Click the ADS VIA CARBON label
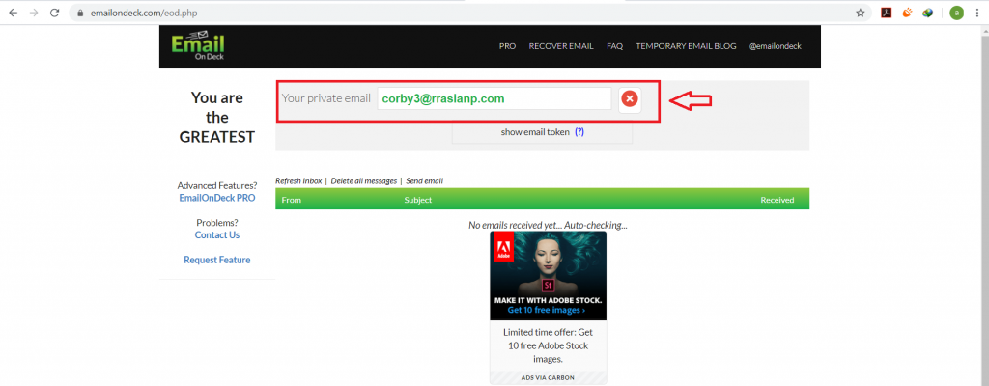Screen dimensions: 989x386 pyautogui.click(x=549, y=378)
